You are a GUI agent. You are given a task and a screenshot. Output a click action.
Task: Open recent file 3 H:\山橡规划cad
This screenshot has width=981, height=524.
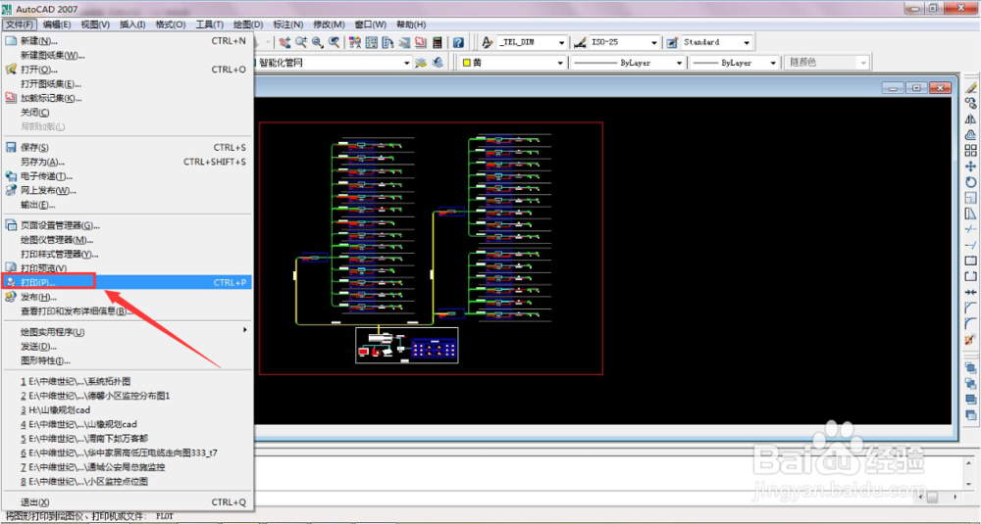pyautogui.click(x=127, y=409)
